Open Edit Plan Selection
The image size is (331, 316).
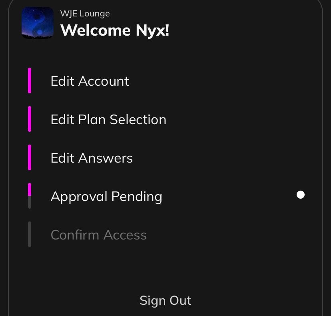[x=108, y=119]
